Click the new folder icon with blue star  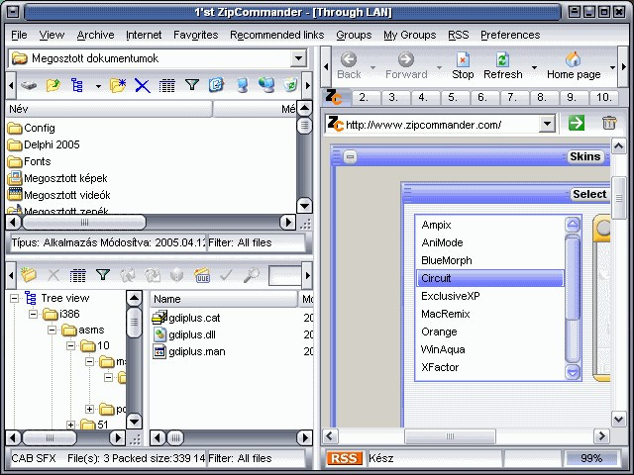[118, 85]
